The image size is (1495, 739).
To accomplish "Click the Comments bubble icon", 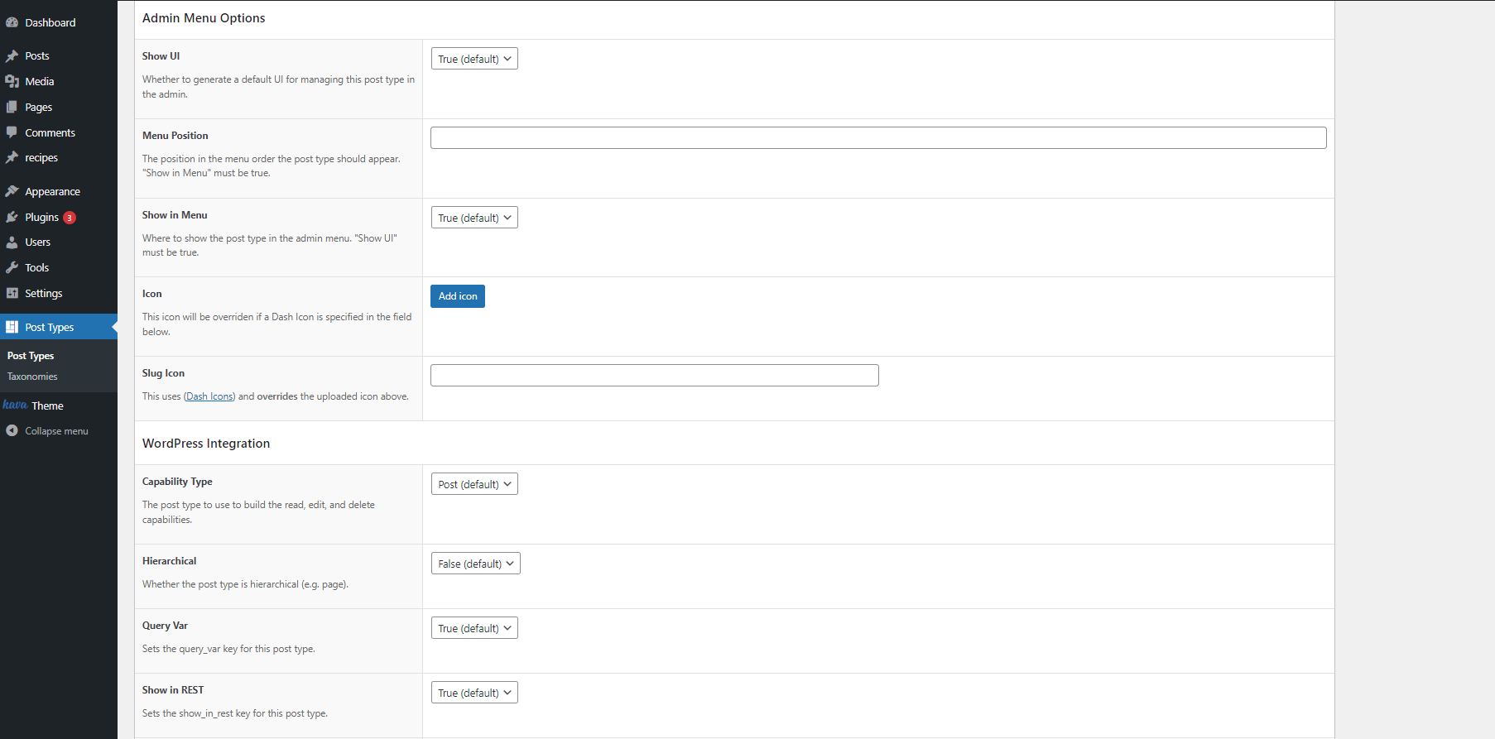I will pos(12,132).
